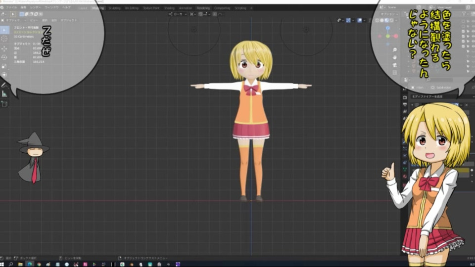The width and height of the screenshot is (475, 267).
Task: Add a new workspace with the plus button
Action: pyautogui.click(x=251, y=8)
